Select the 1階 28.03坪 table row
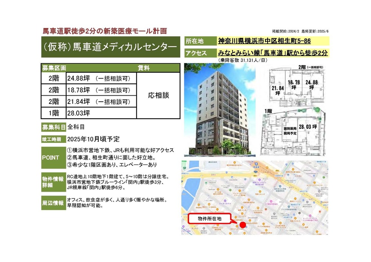This screenshot has height=262, width=371. pyautogui.click(x=89, y=113)
